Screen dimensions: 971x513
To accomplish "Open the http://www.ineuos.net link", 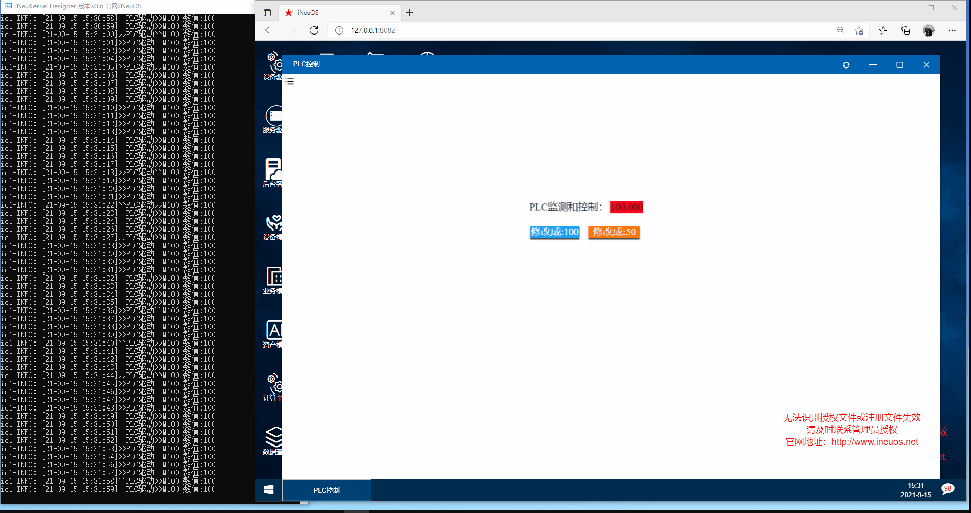I will [875, 442].
